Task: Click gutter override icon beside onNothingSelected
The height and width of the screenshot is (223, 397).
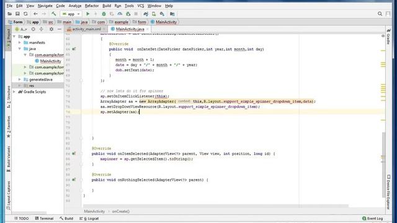Action: pos(74,180)
